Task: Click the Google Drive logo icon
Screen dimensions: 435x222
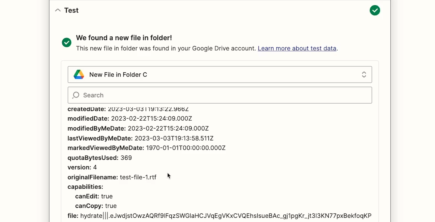Action: tap(79, 75)
